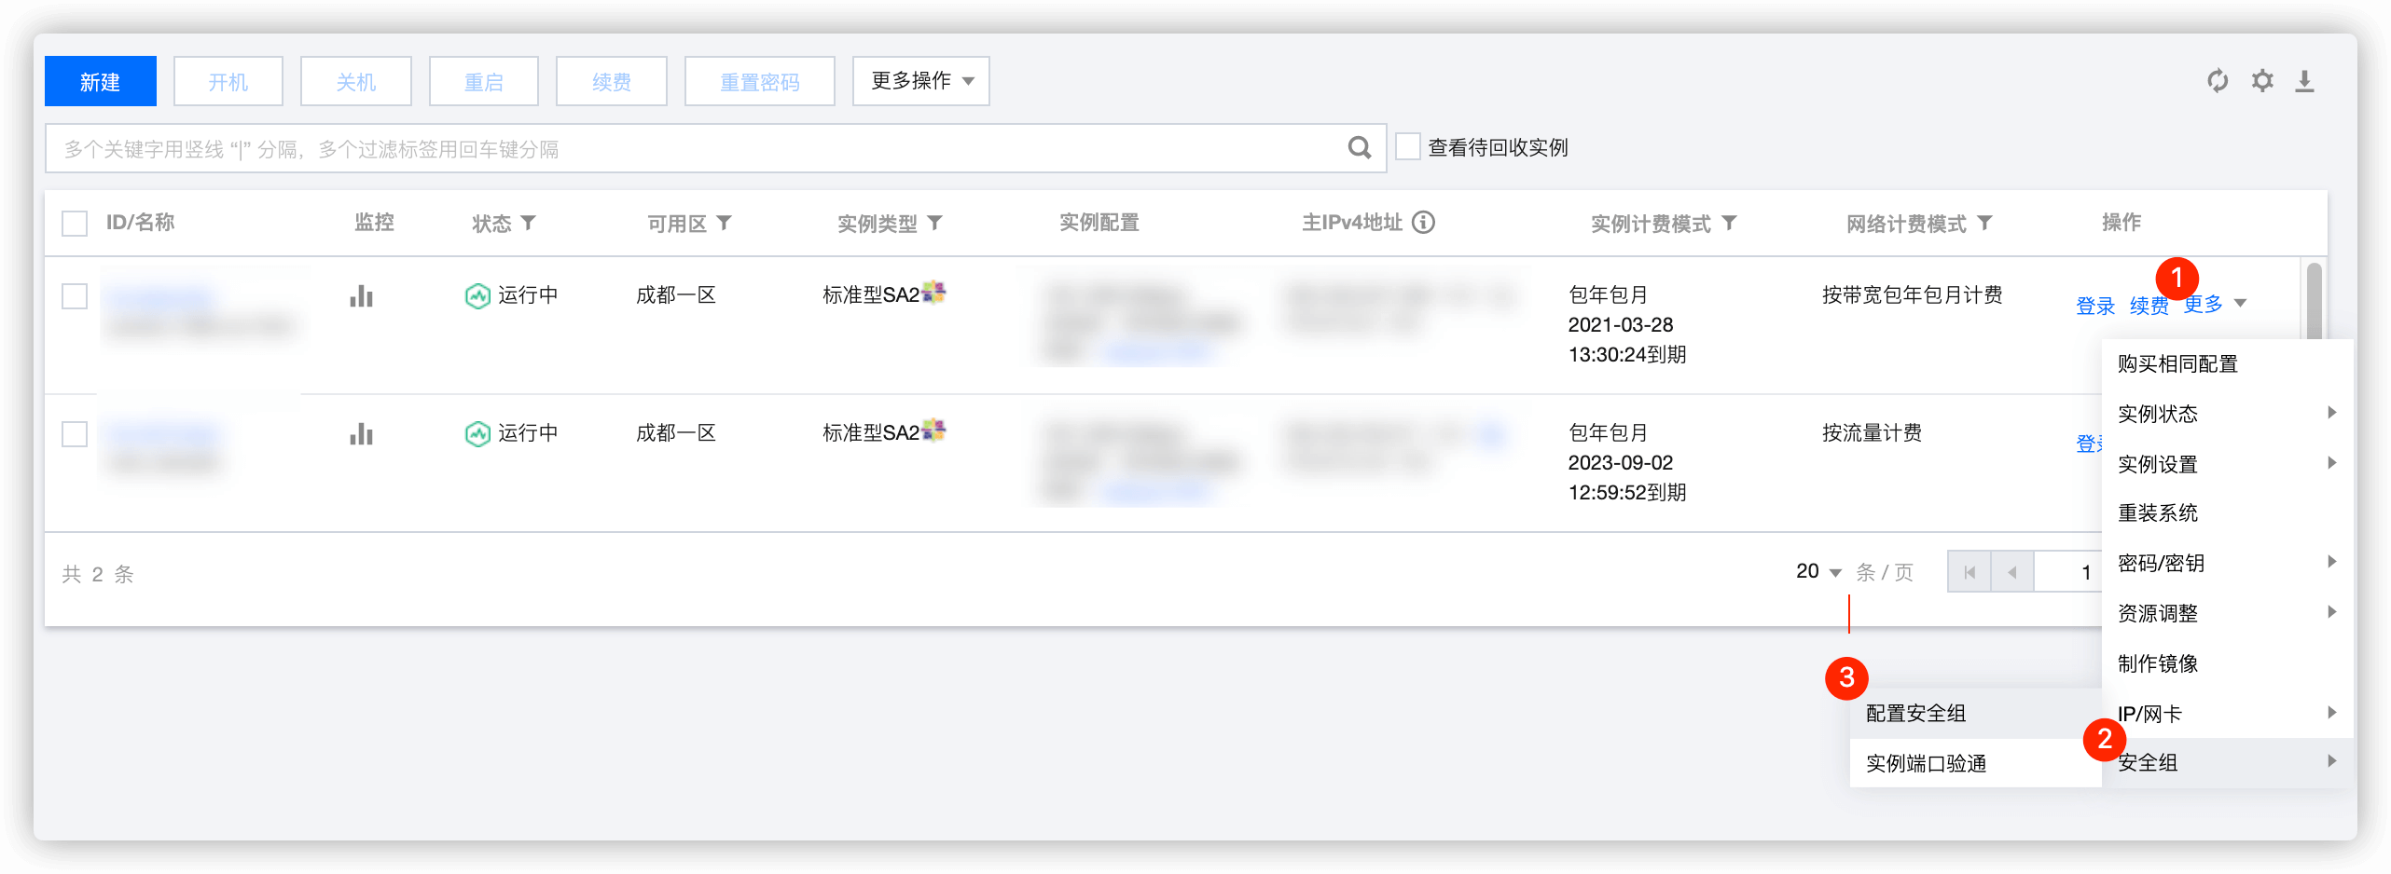
Task: Expand the 资源调整 submenu
Action: click(x=2227, y=613)
